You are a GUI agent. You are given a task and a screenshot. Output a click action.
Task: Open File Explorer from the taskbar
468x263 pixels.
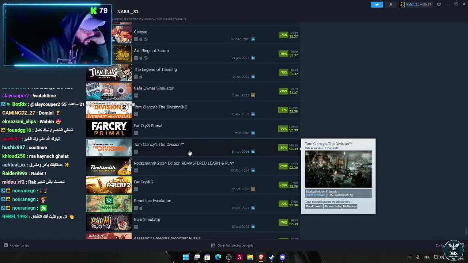tap(250, 257)
